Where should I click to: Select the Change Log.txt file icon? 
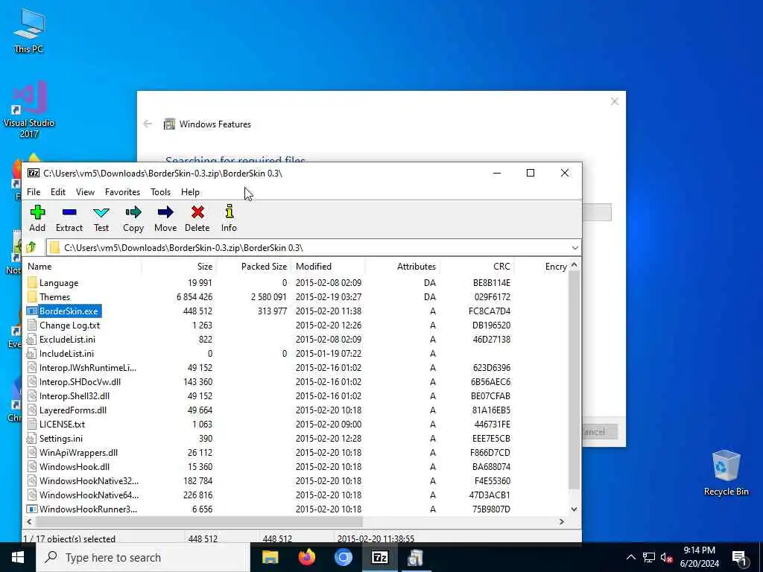[x=32, y=325]
